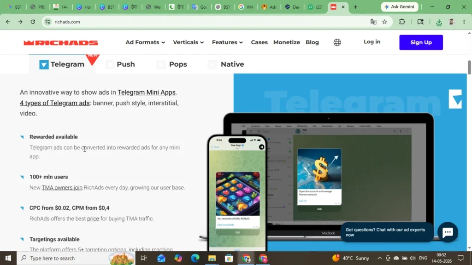The image size is (472, 265).
Task: Expand the Verticals dropdown
Action: [x=188, y=42]
